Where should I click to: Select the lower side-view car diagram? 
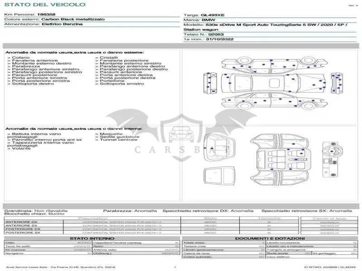(x=275, y=100)
